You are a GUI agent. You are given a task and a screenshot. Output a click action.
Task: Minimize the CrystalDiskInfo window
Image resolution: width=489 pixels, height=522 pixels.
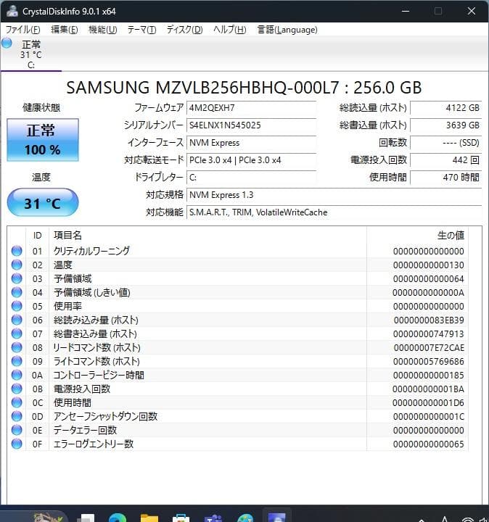click(x=406, y=11)
